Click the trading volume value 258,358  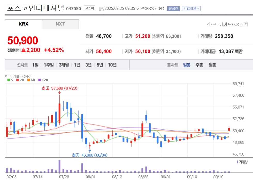224,36
